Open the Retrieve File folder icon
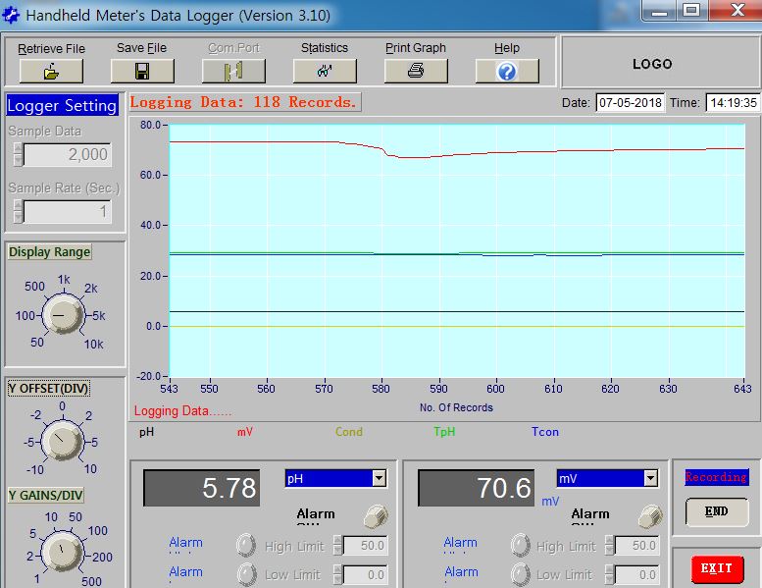The width and height of the screenshot is (762, 588). pyautogui.click(x=51, y=72)
